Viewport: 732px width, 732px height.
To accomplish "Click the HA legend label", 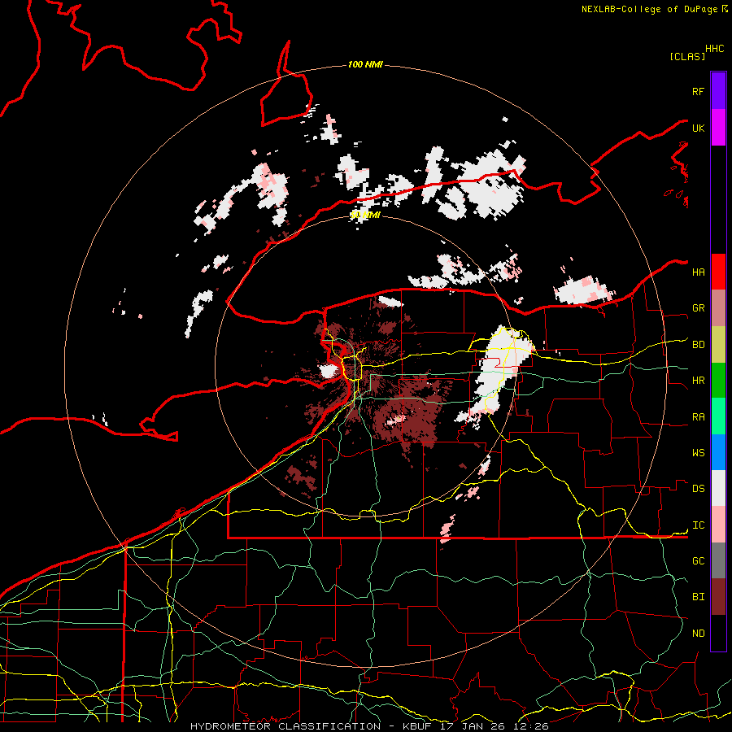I will (698, 272).
